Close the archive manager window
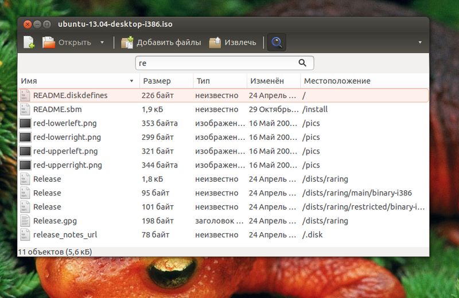The height and width of the screenshot is (298, 459). [28, 24]
